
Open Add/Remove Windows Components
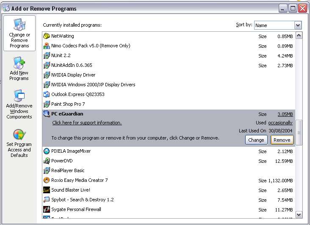tap(19, 104)
